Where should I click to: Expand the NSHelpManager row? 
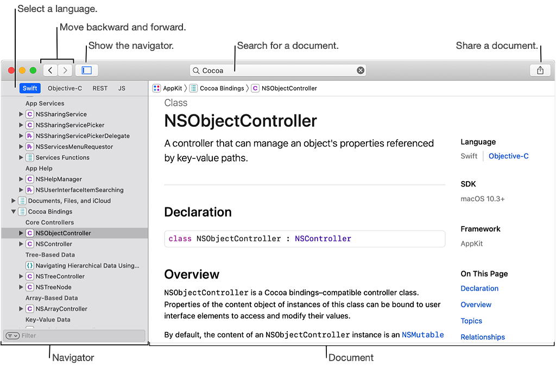pyautogui.click(x=21, y=179)
